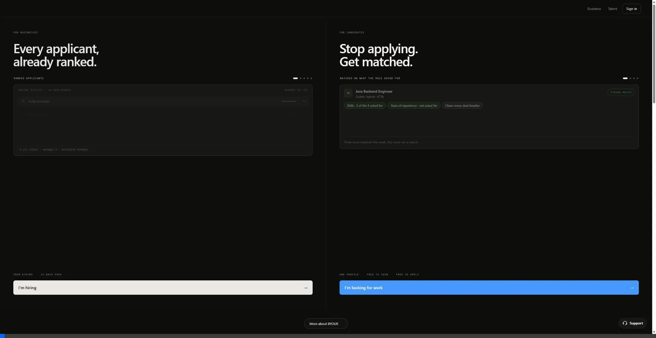
Task: Click the "FOR BUSINESSES" label
Action: pos(26,32)
